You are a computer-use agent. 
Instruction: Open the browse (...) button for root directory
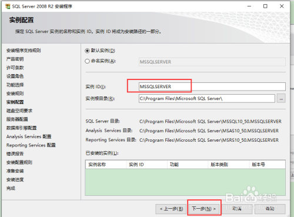click(281, 98)
